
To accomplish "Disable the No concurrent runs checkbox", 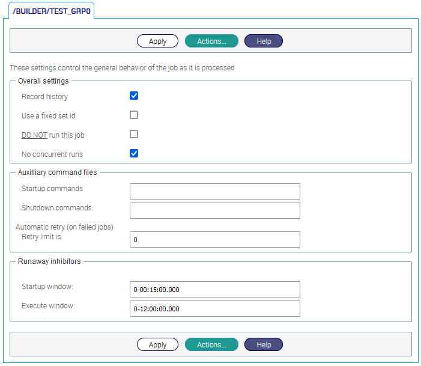I will [x=134, y=154].
